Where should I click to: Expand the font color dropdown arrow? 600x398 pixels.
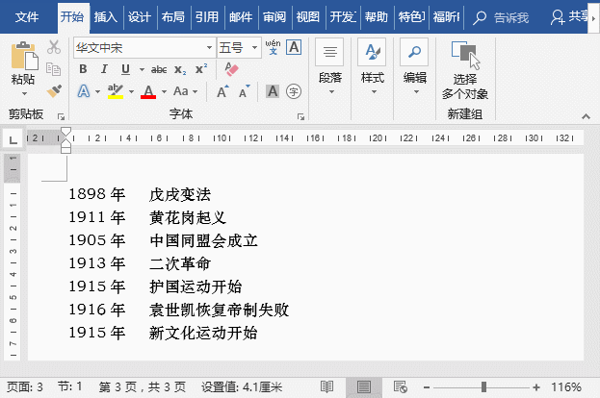pyautogui.click(x=164, y=91)
